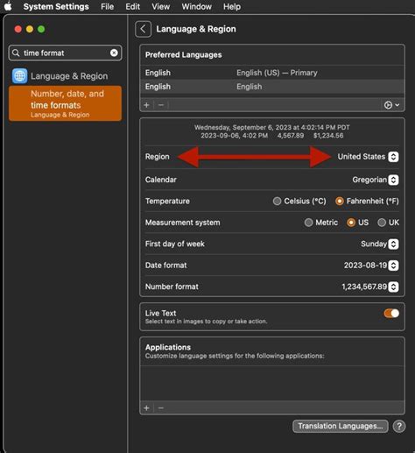415x453 pixels.
Task: Open the Apple menu
Action: (8, 6)
